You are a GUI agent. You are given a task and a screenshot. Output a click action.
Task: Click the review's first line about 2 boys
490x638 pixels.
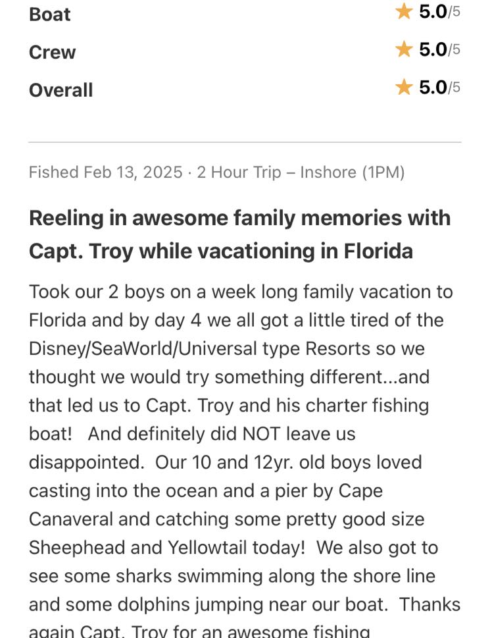[x=241, y=292]
